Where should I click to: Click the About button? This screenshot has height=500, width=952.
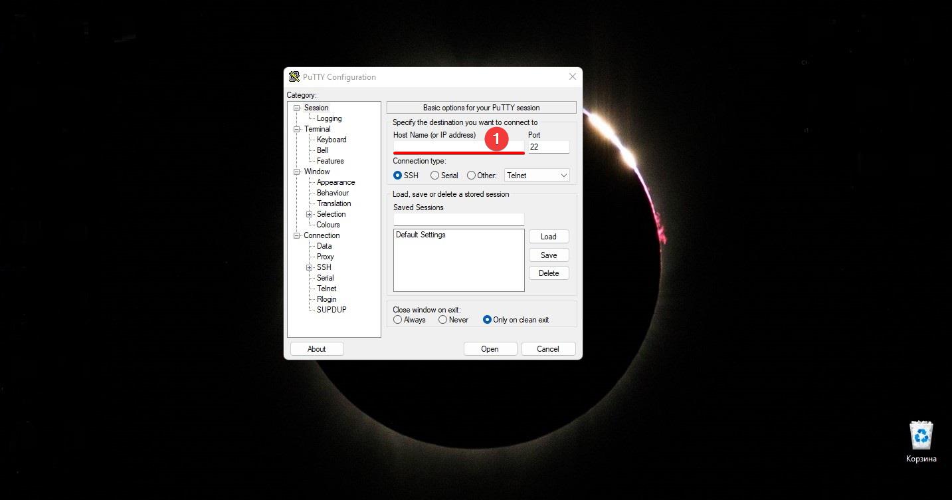(317, 349)
